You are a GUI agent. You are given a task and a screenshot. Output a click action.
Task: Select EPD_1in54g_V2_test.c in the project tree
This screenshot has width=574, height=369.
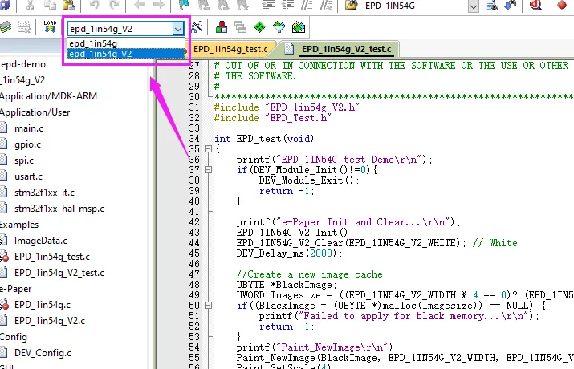pyautogui.click(x=59, y=273)
